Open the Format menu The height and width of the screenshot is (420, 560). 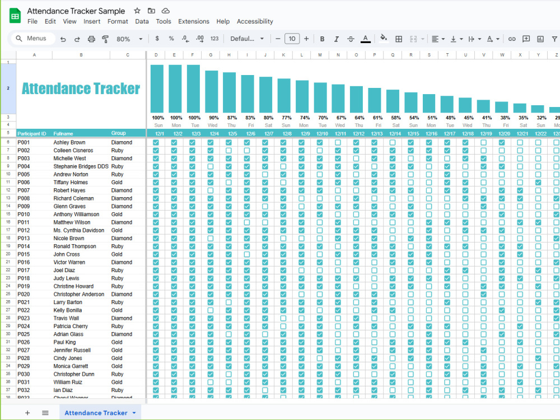118,21
